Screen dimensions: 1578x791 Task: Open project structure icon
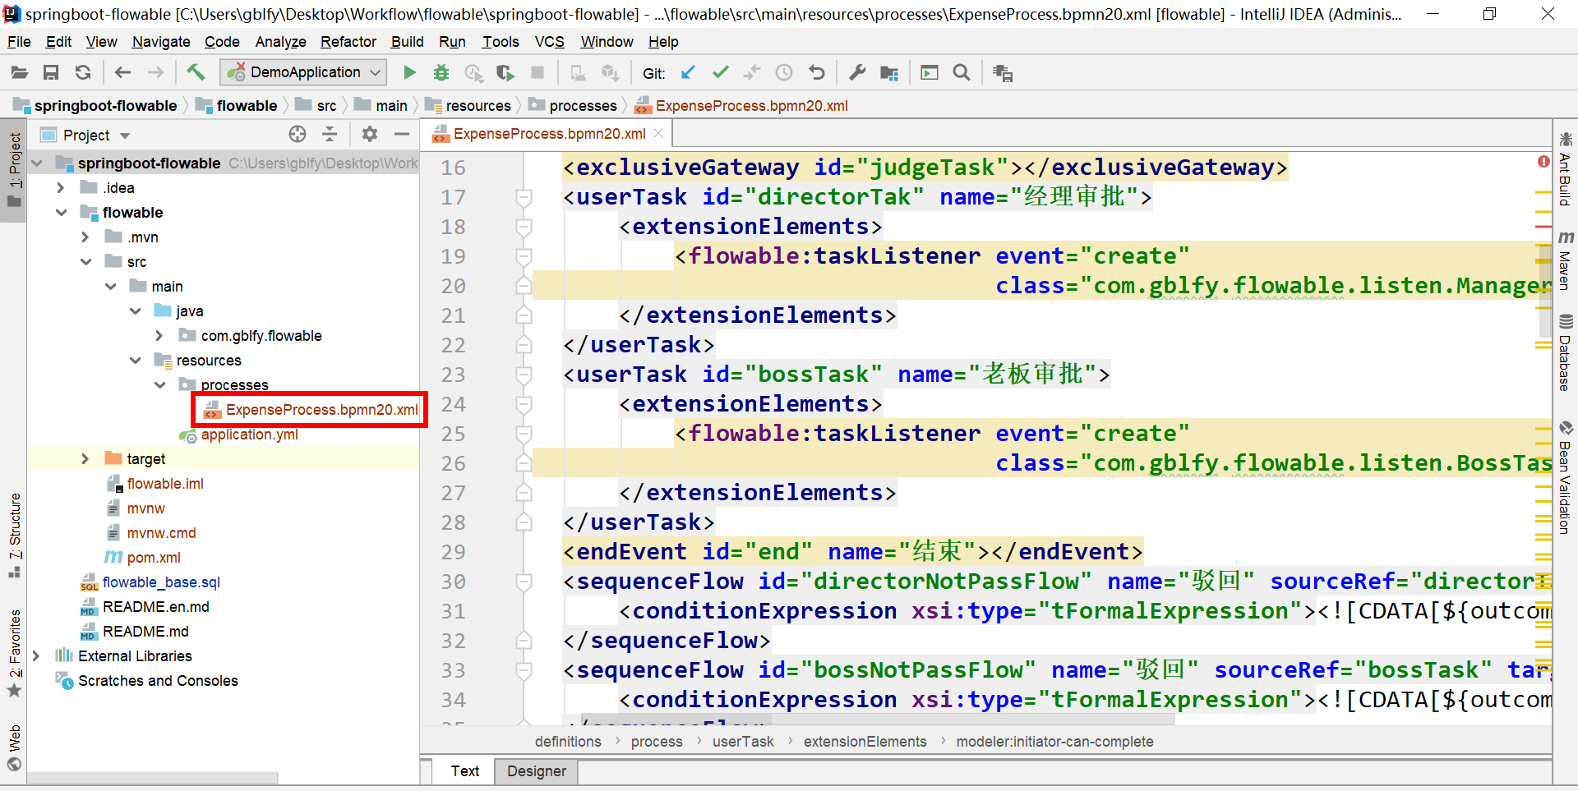(889, 73)
